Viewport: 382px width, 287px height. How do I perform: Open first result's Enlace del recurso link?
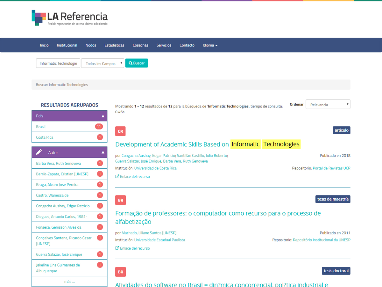[x=135, y=176]
